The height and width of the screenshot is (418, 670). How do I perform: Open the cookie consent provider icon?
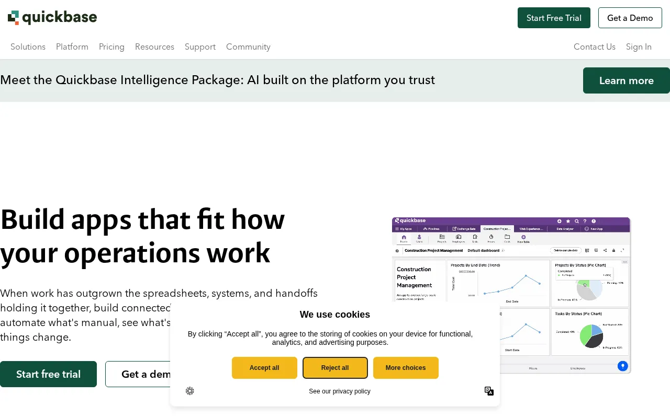tap(190, 391)
